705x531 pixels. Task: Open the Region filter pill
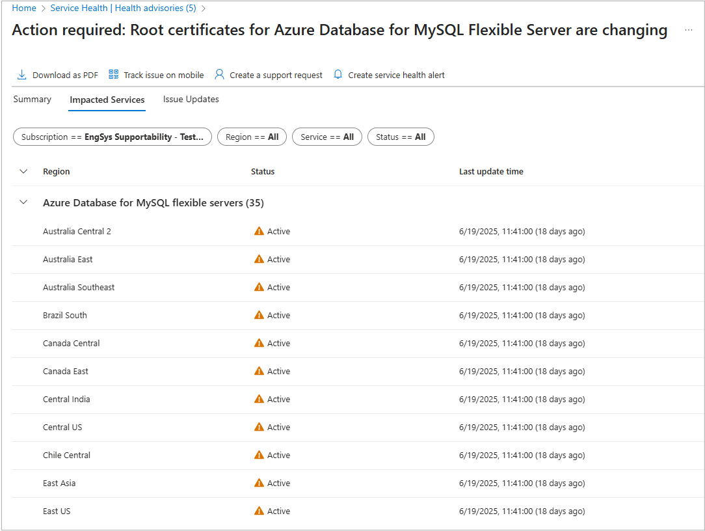pyautogui.click(x=252, y=137)
